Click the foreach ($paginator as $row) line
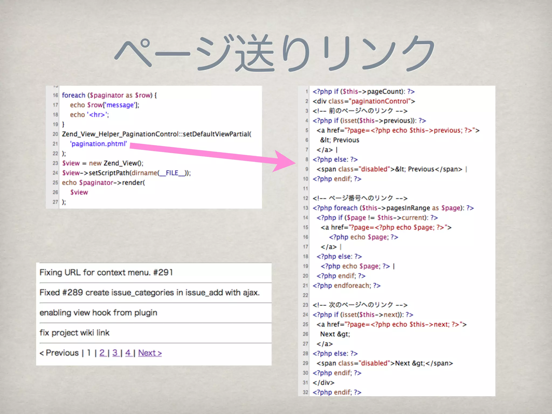 click(109, 95)
